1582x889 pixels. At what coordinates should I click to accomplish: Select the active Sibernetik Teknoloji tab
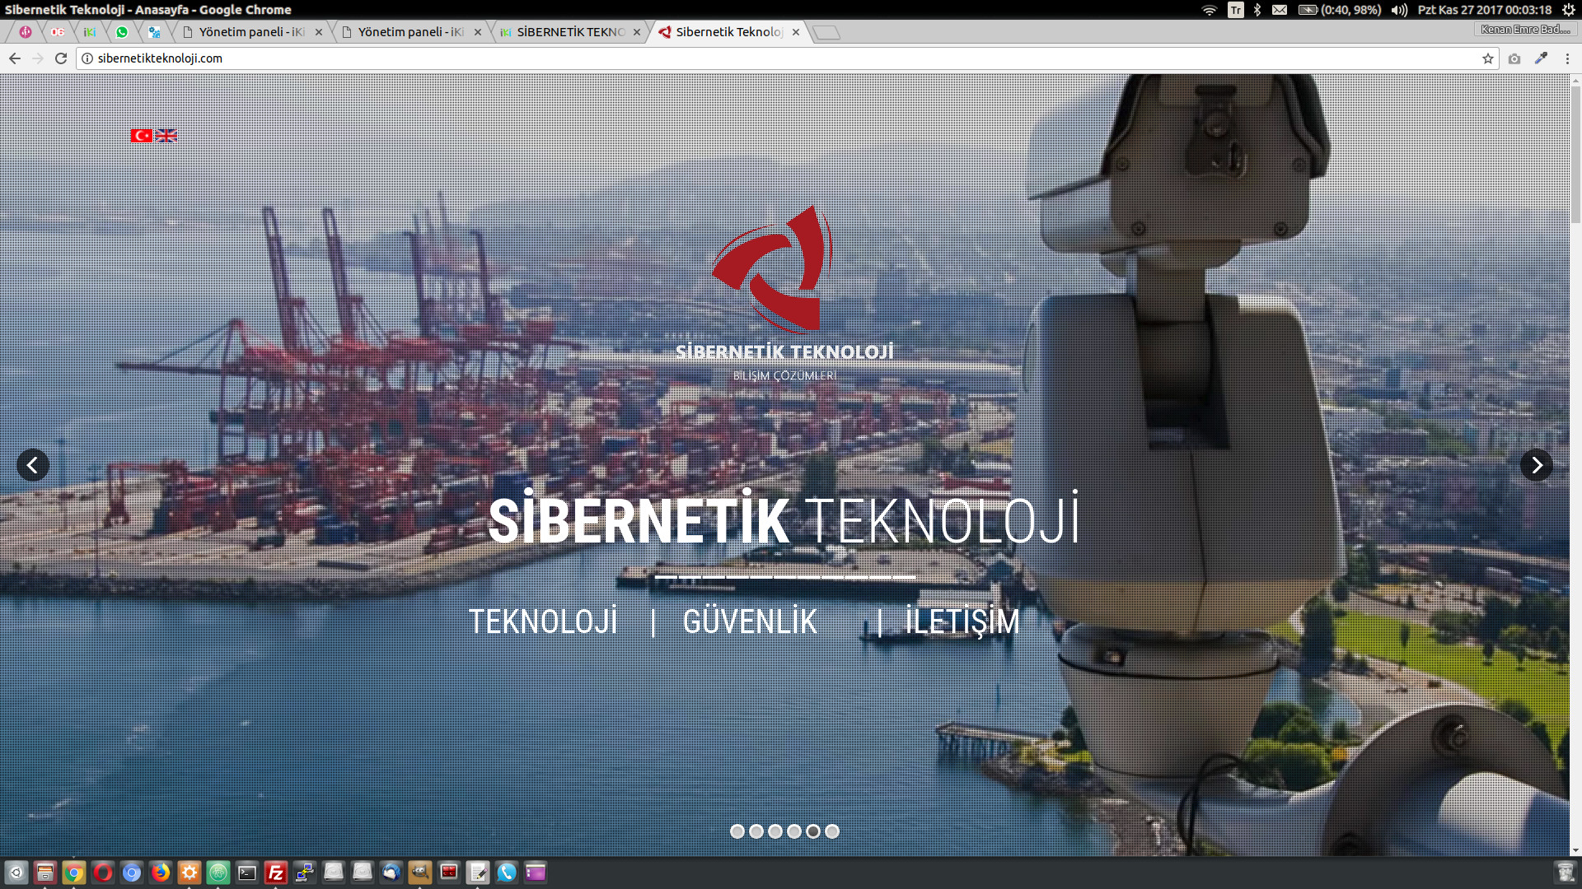tap(728, 32)
